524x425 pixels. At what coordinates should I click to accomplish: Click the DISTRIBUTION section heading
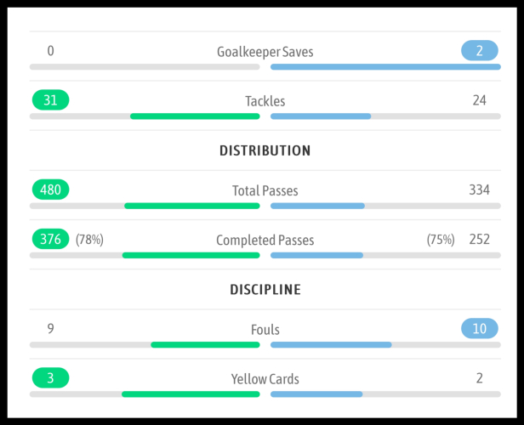265,150
